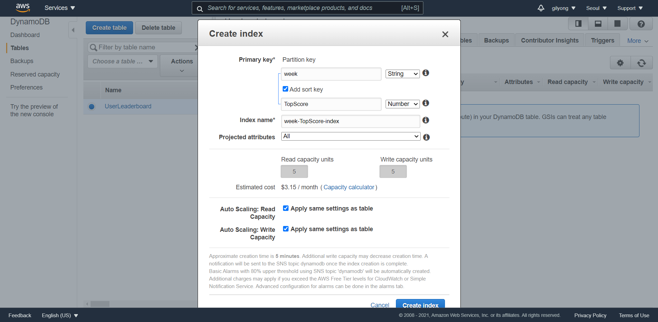Show info for partition key type
Viewport: 658px width, 322px height.
(x=426, y=73)
